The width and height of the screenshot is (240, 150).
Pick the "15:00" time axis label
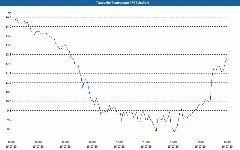(x=147, y=142)
